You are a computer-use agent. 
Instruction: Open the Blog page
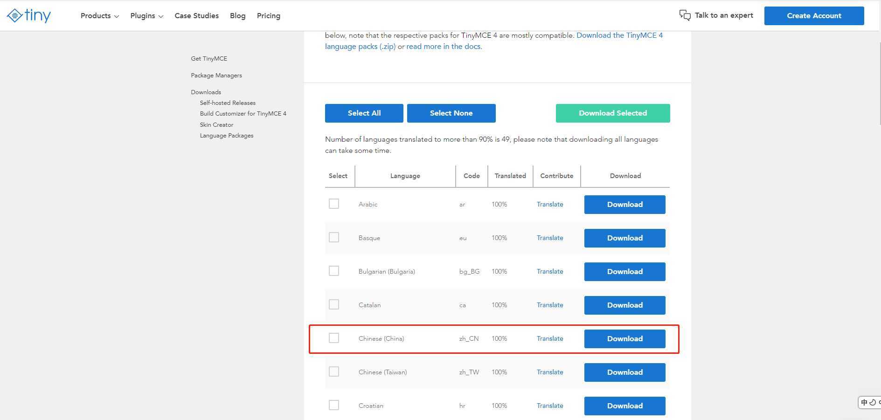237,15
